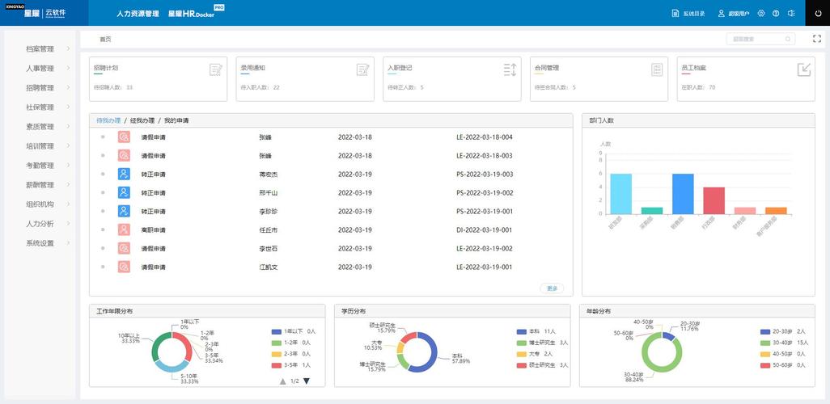Screen dimensions: 830x404
Task: Click the search magnifier icon
Action: pos(788,39)
